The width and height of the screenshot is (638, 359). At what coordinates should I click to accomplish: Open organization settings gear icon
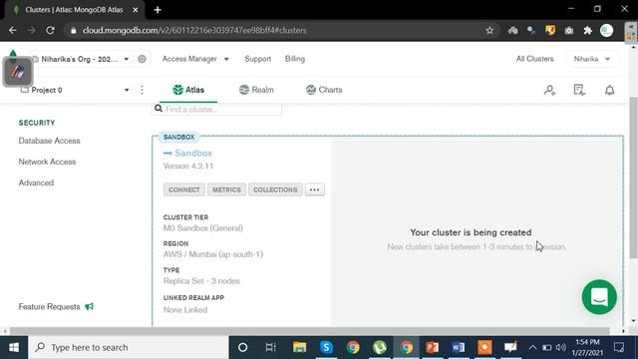pos(142,59)
